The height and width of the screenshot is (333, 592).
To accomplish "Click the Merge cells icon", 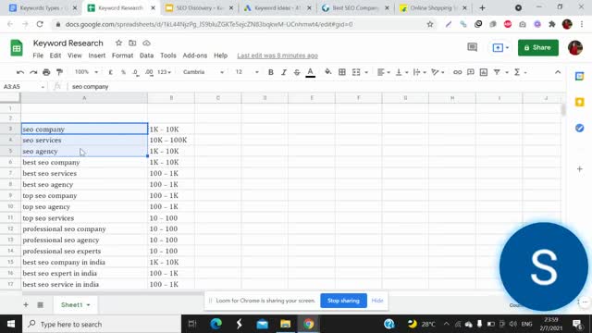I will click(x=356, y=72).
